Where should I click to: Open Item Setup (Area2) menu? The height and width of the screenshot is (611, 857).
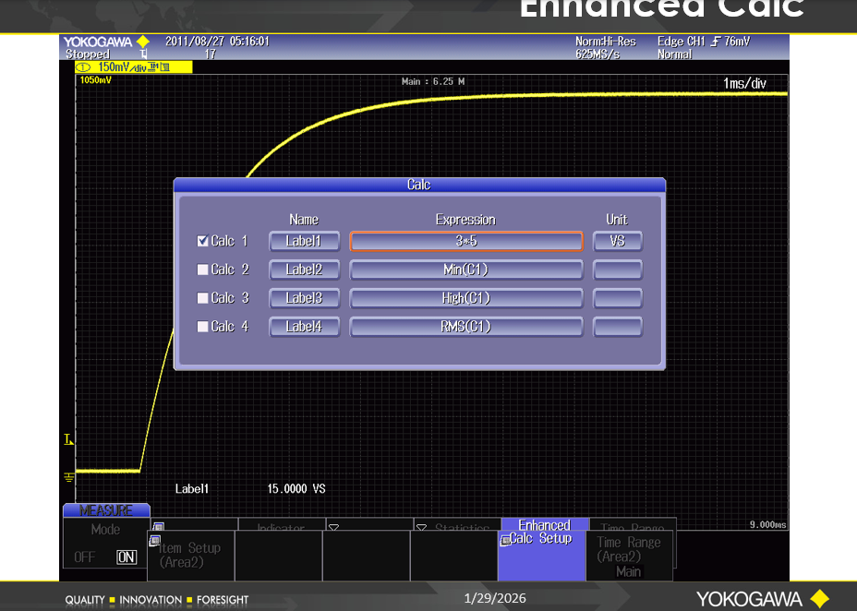point(189,555)
